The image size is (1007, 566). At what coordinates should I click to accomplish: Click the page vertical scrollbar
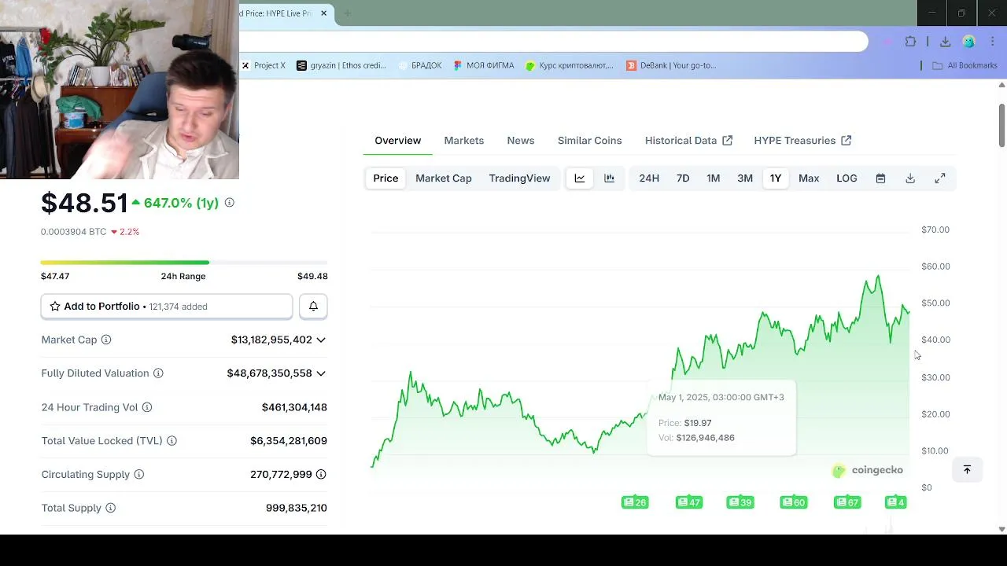[1001, 124]
